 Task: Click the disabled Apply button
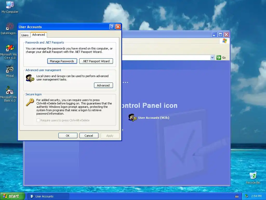110,135
